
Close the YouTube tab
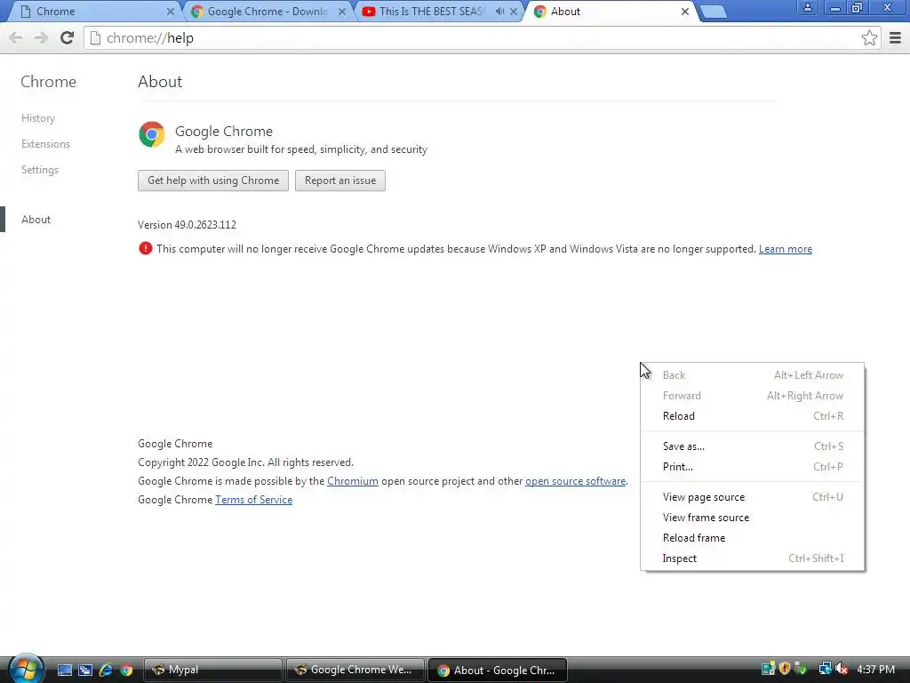[x=514, y=12]
